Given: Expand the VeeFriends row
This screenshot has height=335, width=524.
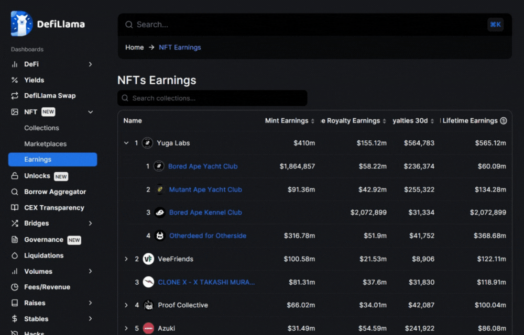Looking at the screenshot, I should [126, 259].
